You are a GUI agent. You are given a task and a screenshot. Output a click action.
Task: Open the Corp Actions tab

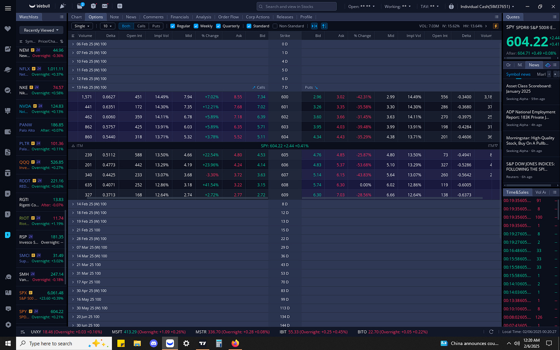[x=258, y=17]
